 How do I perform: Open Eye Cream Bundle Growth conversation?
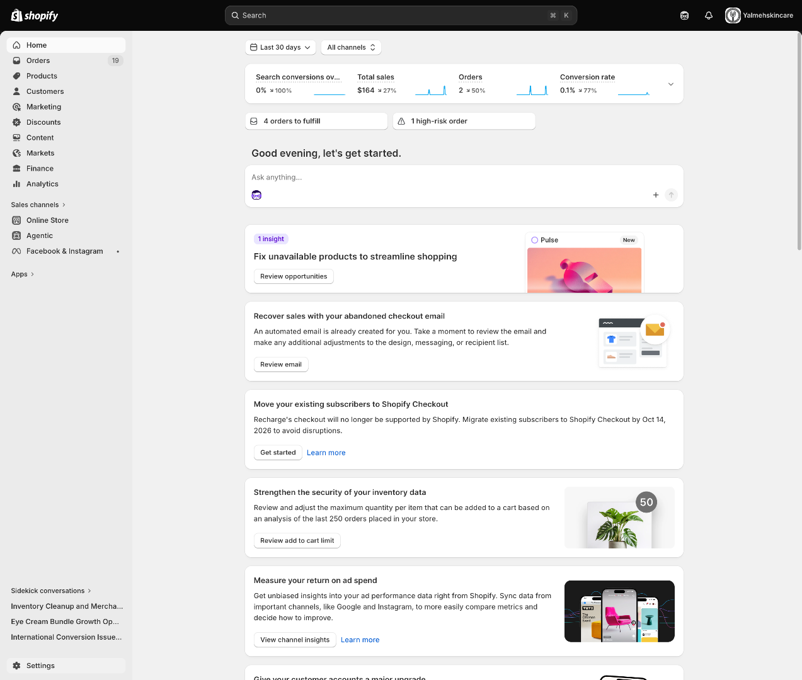pos(66,621)
